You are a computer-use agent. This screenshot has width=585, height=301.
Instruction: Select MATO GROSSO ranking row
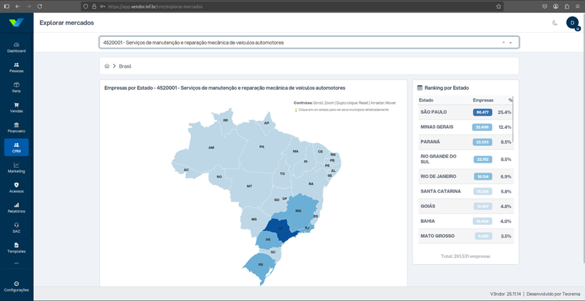click(x=465, y=236)
